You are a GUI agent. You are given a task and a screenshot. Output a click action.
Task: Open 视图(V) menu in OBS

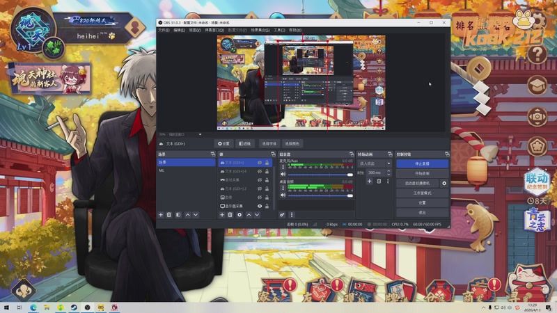tap(195, 30)
